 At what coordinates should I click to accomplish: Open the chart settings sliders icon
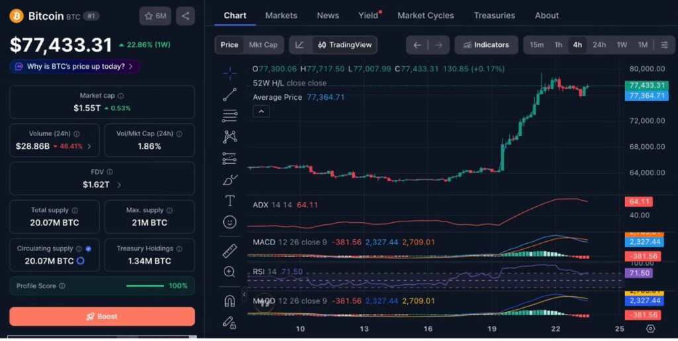point(665,45)
